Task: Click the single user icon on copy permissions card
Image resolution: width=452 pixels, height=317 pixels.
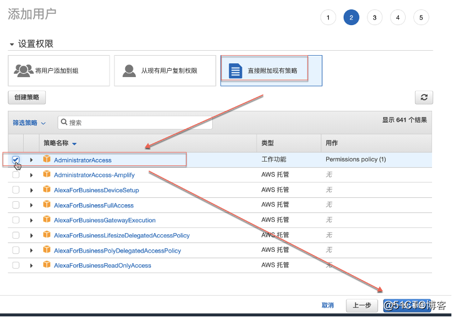Action: (129, 71)
